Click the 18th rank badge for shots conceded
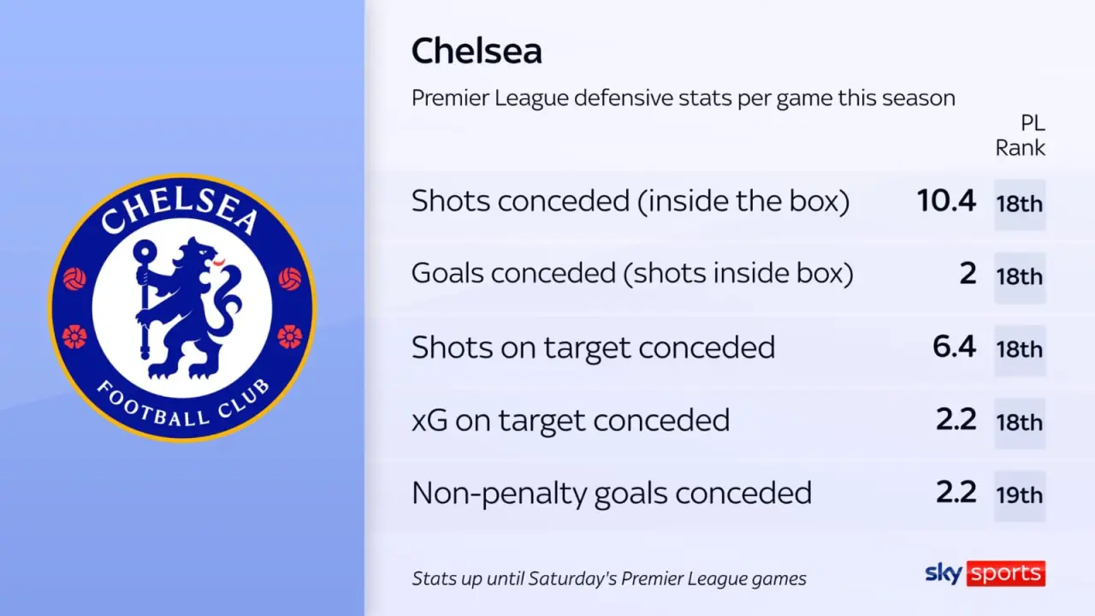The height and width of the screenshot is (616, 1095). 1020,204
